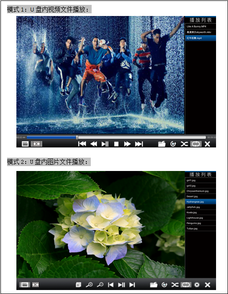The image size is (228, 294).
Task: Zoom out on the displayed photo
Action: coord(100,285)
